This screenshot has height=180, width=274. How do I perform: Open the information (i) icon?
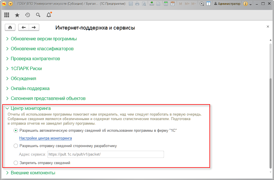pos(246,4)
